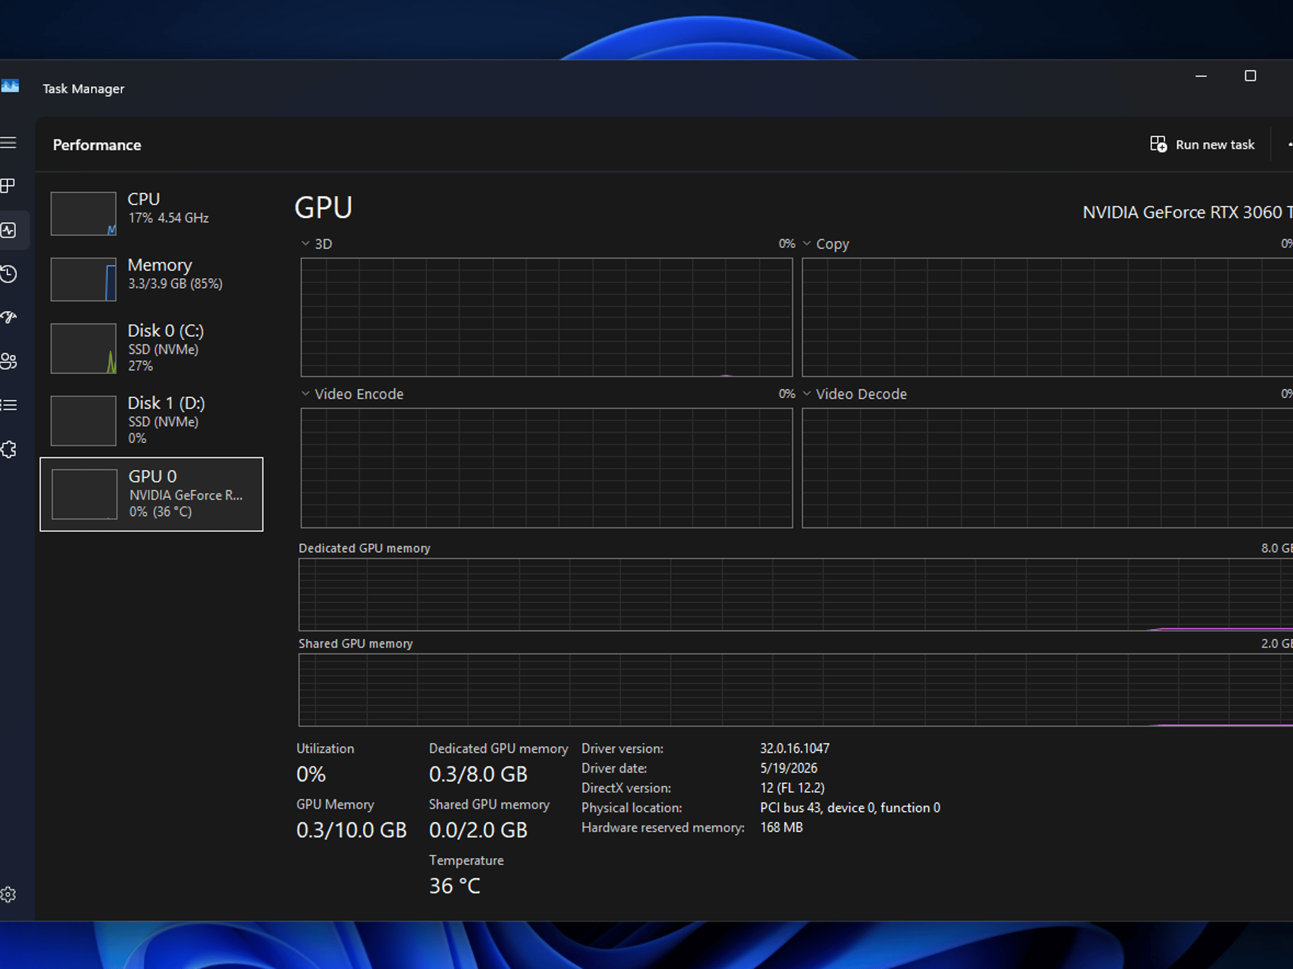Image resolution: width=1293 pixels, height=969 pixels.
Task: Click the Shared GPU memory graph
Action: (795, 690)
